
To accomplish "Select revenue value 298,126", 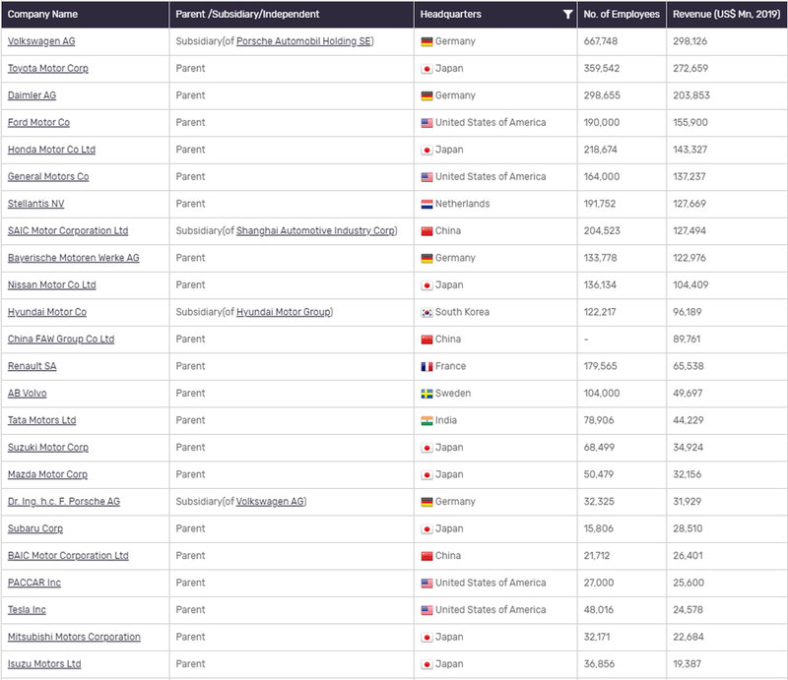I will point(690,41).
